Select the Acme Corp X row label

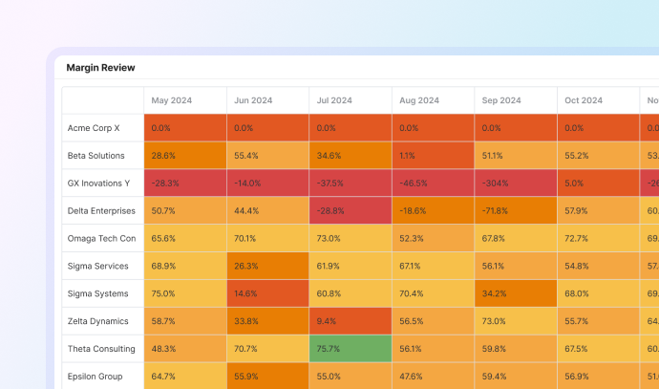coord(94,128)
